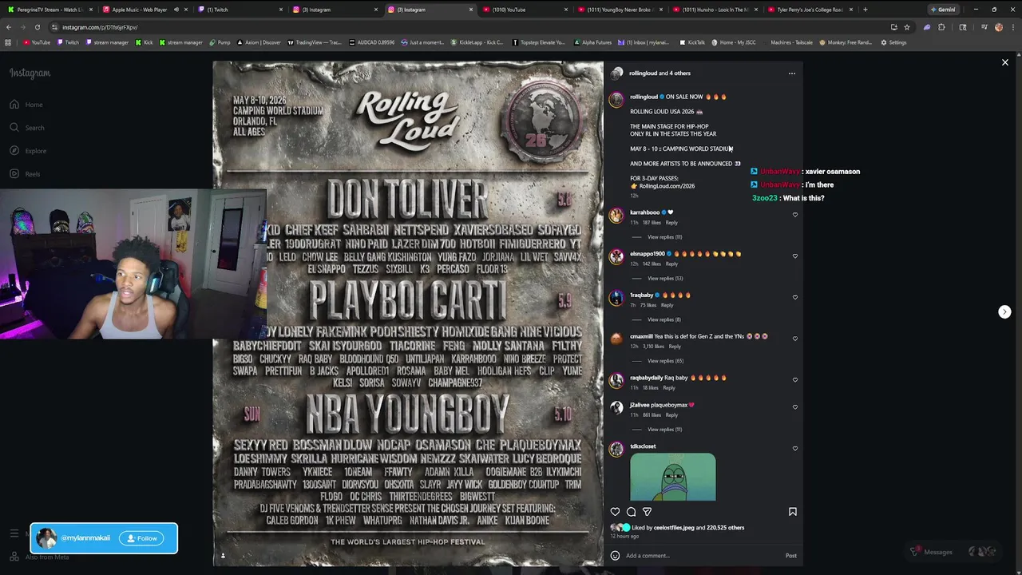Share the post using the paper plane icon
This screenshot has height=575, width=1022.
point(647,512)
